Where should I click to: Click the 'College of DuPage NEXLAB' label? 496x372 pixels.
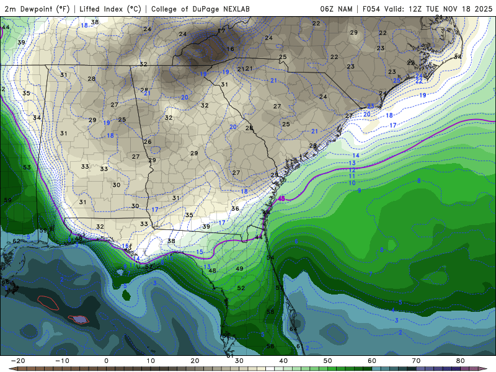point(200,9)
